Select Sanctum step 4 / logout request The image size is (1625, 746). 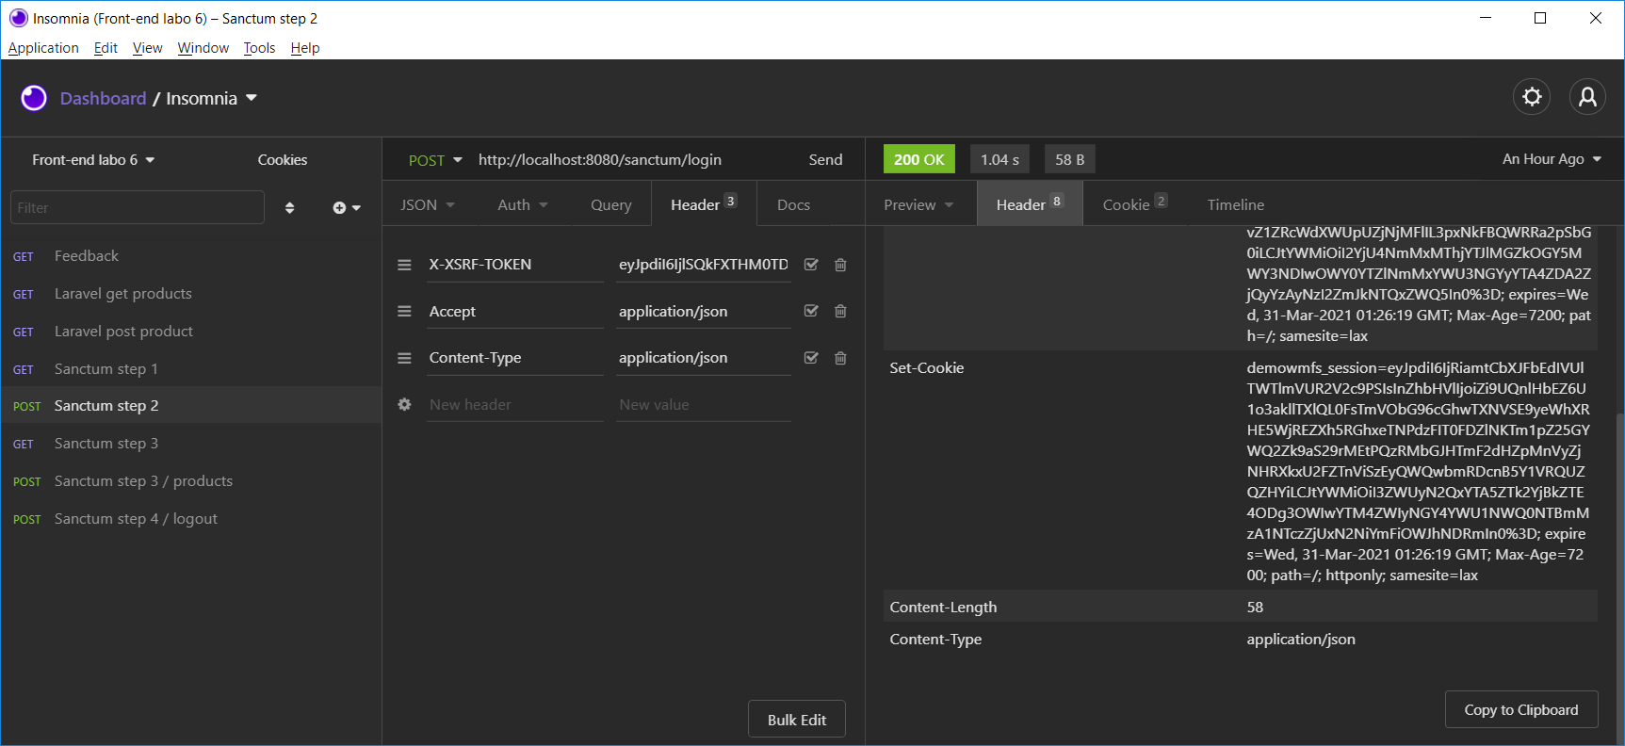tap(190, 519)
